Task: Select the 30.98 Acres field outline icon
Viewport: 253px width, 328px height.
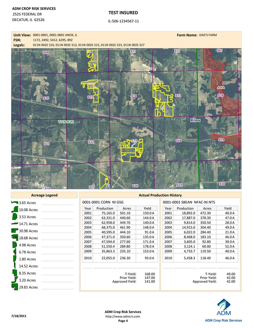Action: 14,231
